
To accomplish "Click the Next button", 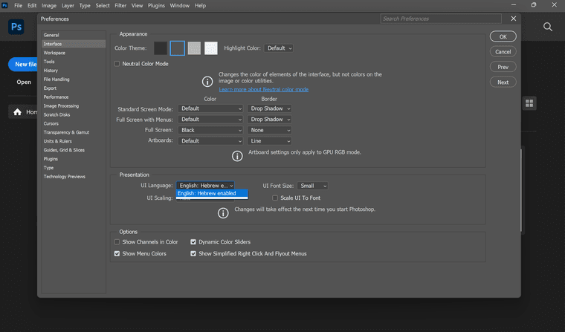I will tap(503, 82).
